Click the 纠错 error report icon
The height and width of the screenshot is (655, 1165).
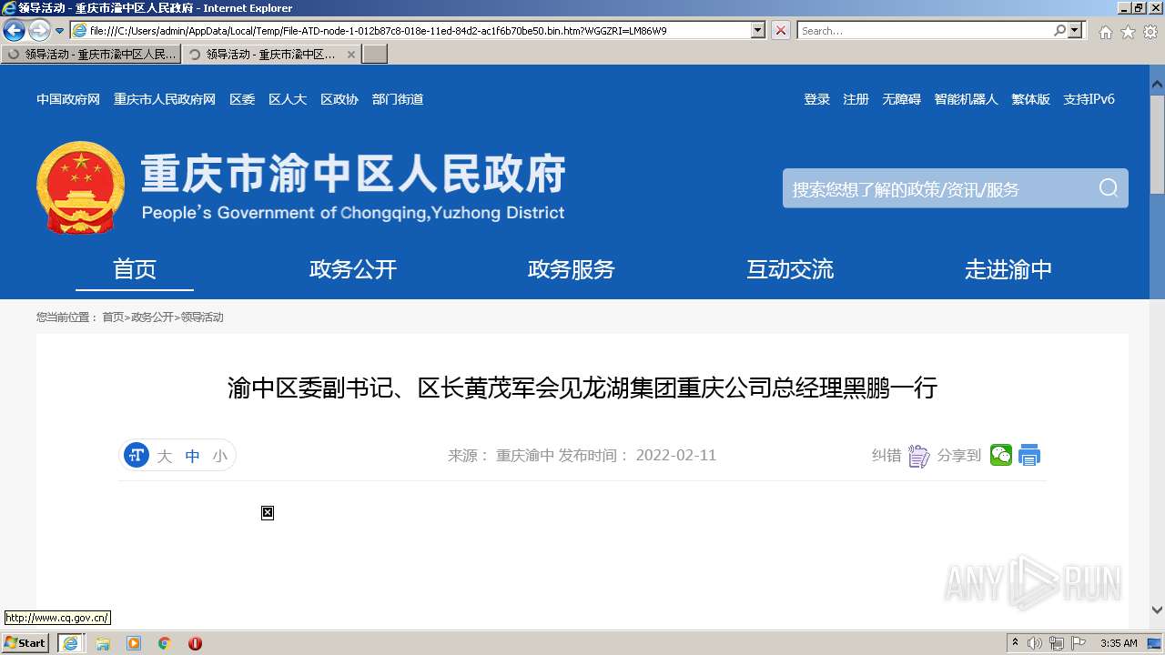pos(919,456)
